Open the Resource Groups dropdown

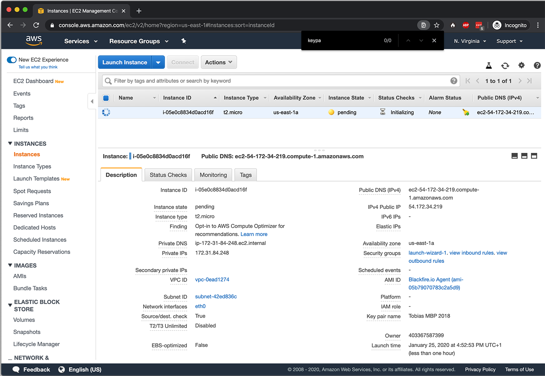[x=139, y=41]
